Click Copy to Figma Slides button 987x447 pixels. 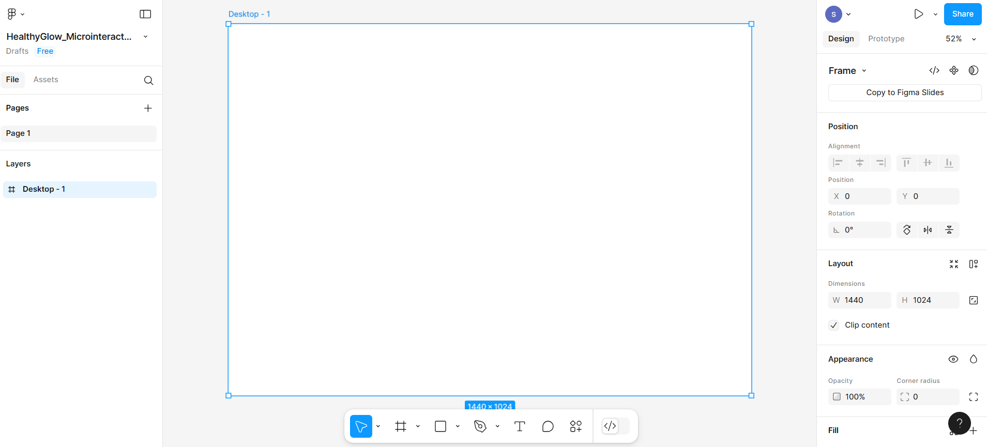click(904, 93)
